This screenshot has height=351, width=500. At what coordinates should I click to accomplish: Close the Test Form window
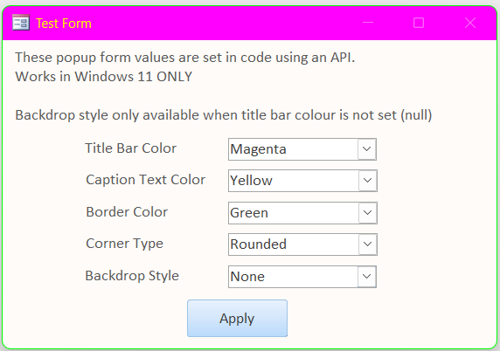(x=470, y=23)
